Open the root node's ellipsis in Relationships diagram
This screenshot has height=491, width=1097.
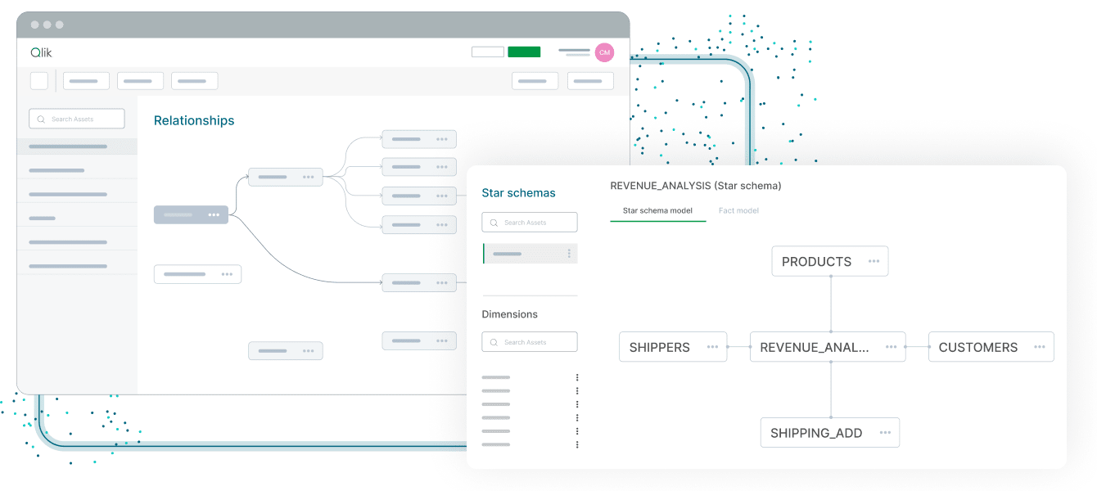(214, 214)
